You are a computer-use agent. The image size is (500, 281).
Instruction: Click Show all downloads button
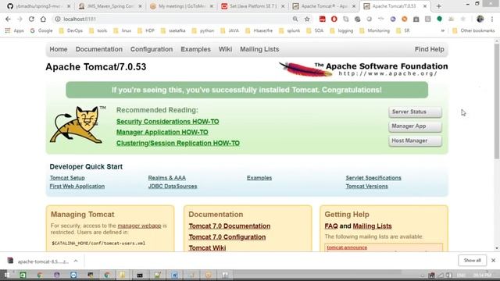472,260
